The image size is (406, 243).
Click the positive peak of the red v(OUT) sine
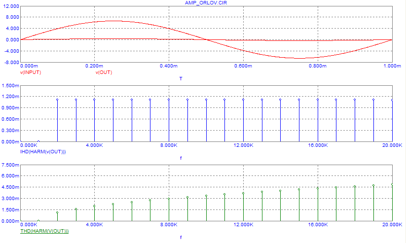tap(113, 21)
